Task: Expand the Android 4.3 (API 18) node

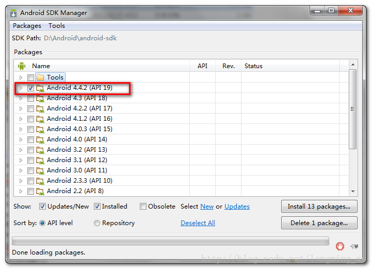Action: (21, 98)
